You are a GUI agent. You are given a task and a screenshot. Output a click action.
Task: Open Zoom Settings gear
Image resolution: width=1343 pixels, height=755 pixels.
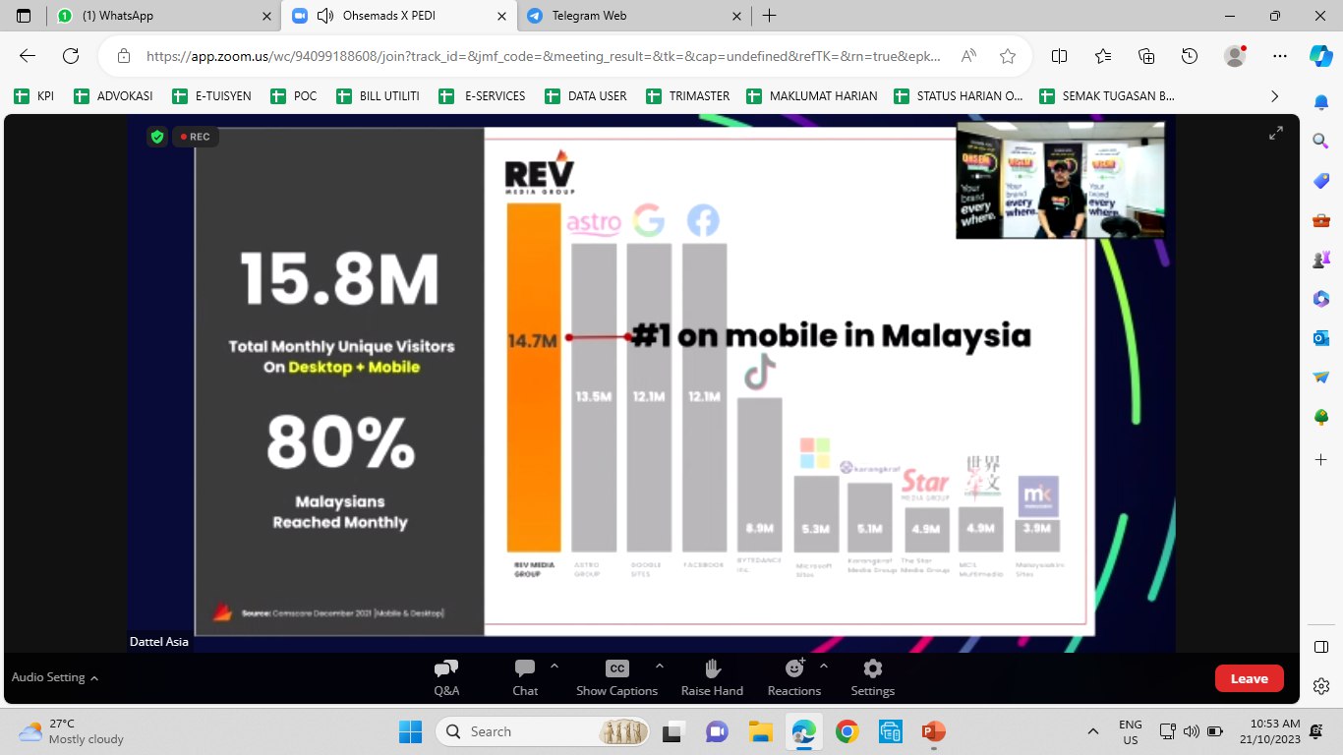click(873, 678)
